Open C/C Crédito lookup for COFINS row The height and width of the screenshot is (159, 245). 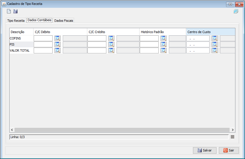[111, 38]
